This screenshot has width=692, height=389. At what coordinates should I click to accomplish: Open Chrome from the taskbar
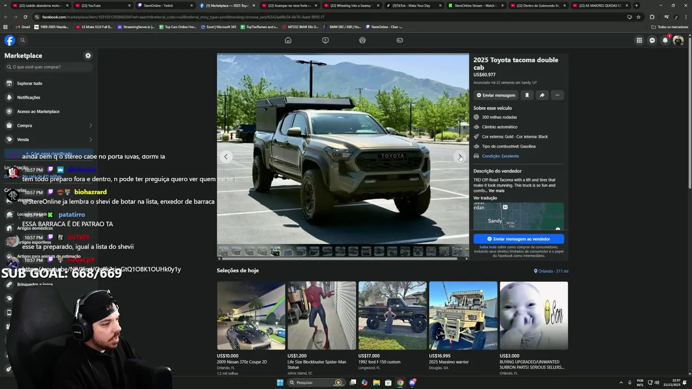pyautogui.click(x=400, y=383)
